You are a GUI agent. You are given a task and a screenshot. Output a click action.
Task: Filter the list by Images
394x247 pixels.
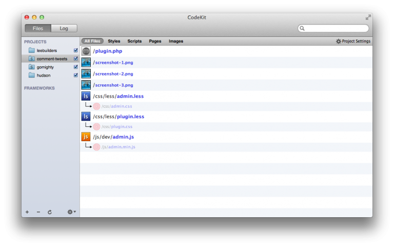(x=176, y=41)
